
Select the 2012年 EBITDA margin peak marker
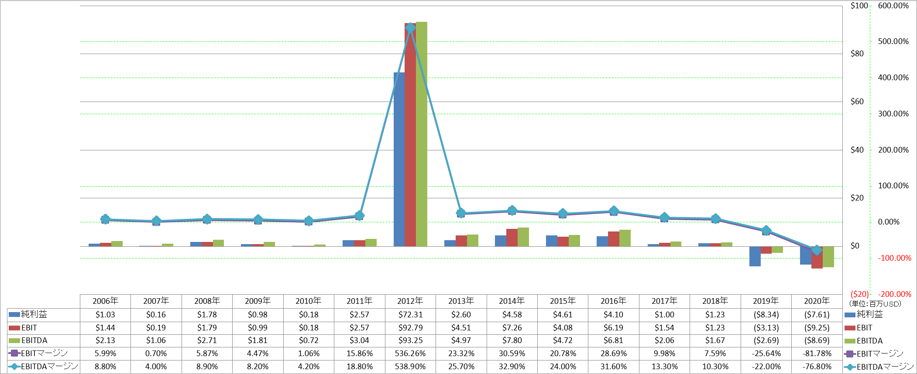coord(410,28)
